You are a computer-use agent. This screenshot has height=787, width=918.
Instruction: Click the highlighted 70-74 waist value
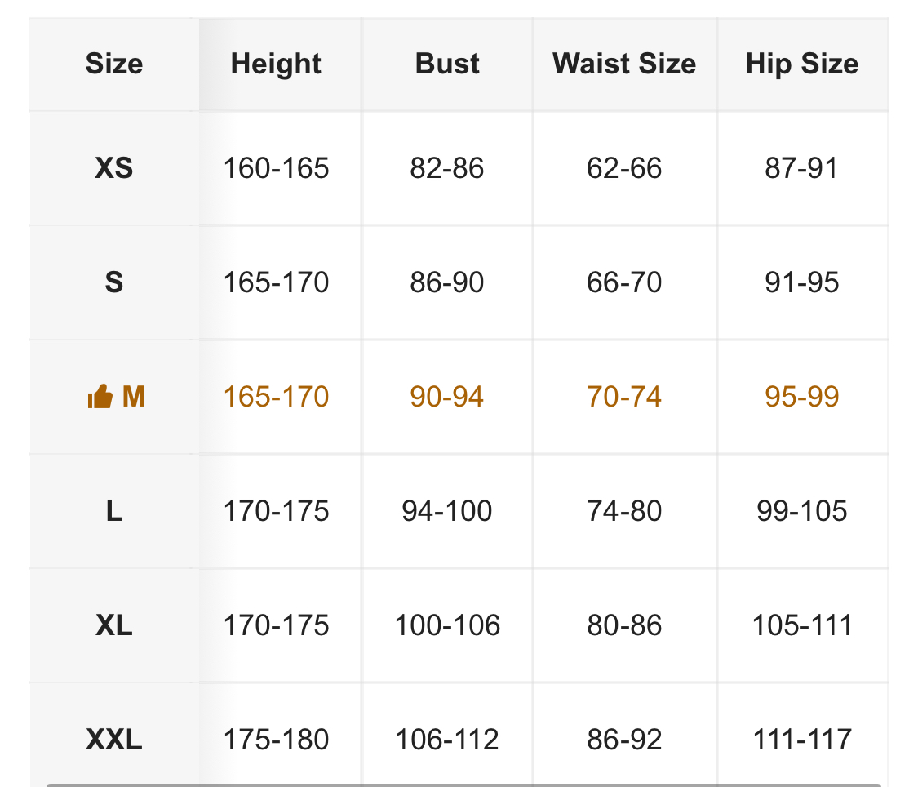coord(624,397)
